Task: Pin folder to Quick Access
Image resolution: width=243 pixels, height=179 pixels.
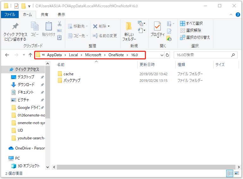Action: [15, 32]
